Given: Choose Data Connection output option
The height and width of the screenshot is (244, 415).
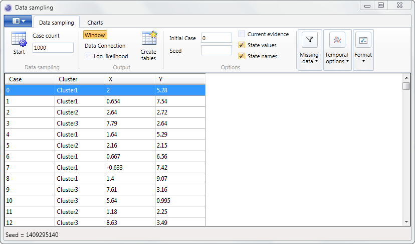Looking at the screenshot, I should (x=105, y=46).
